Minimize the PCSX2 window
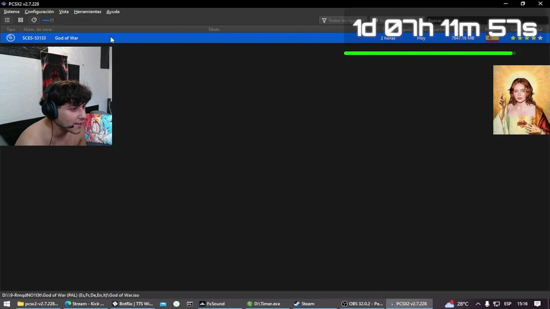This screenshot has height=309, width=550. click(506, 4)
